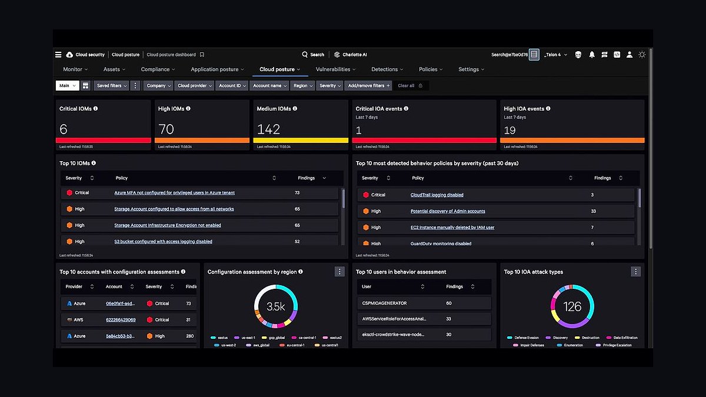Sort behavior policies table by Findings

click(x=621, y=178)
